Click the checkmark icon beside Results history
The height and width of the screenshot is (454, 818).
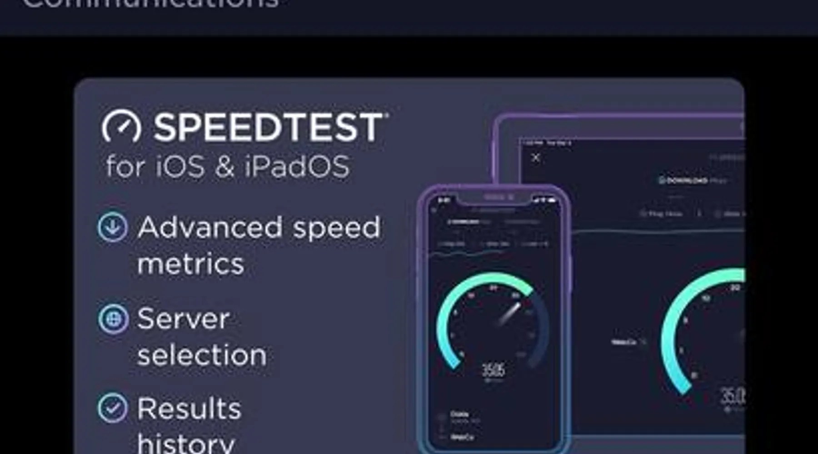tap(113, 408)
